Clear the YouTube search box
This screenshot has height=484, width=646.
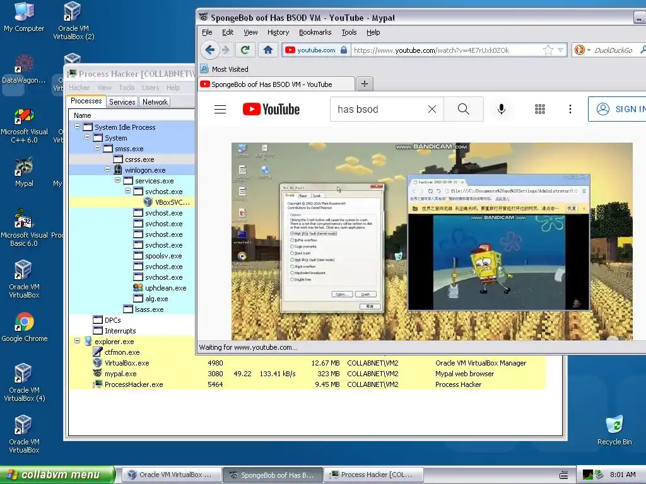pyautogui.click(x=432, y=109)
